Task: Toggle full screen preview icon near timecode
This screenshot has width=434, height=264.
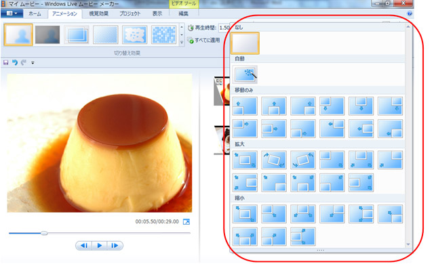Action: [x=186, y=222]
